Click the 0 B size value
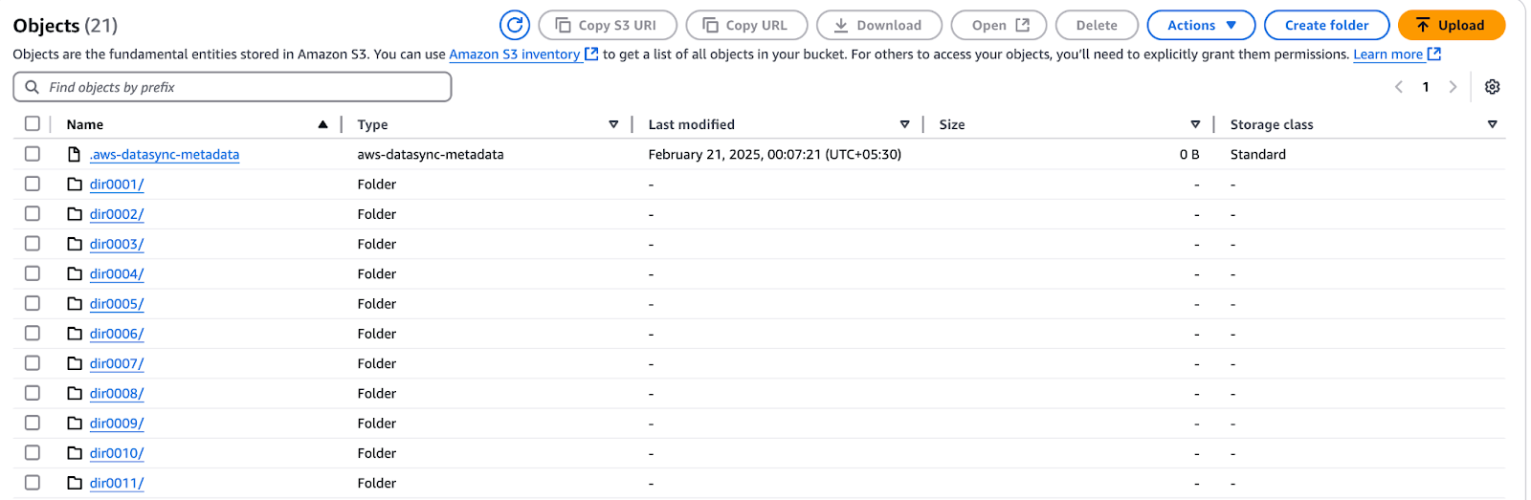The height and width of the screenshot is (500, 1531). coord(1189,154)
